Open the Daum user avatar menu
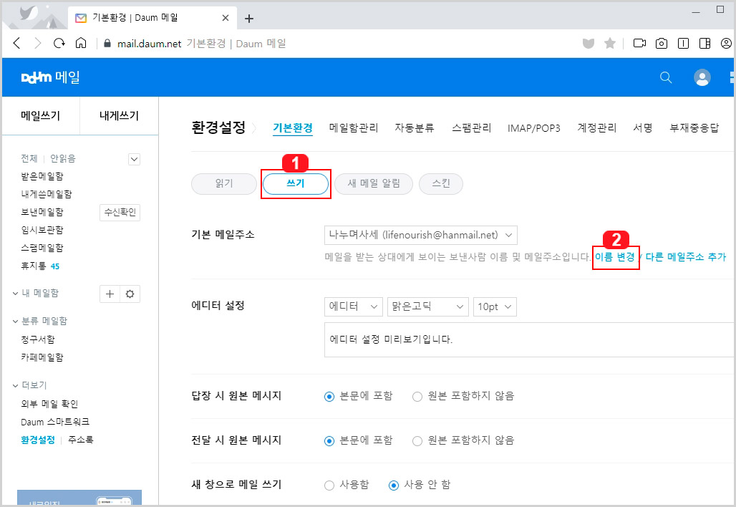This screenshot has height=507, width=736. 702,77
